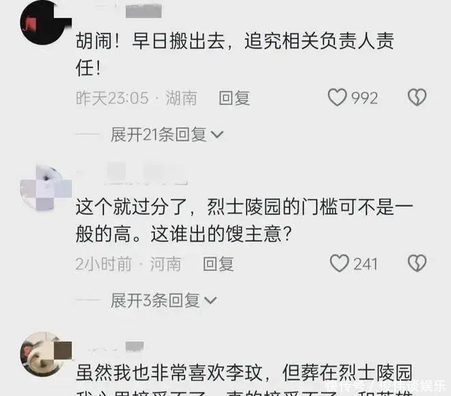Select the comment about 烈士陵园的门槛
The image size is (451, 396).
point(244,220)
